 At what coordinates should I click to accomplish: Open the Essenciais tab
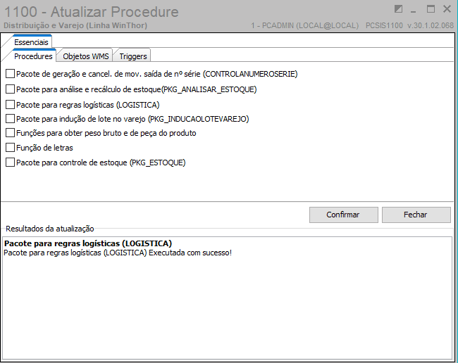pos(31,43)
